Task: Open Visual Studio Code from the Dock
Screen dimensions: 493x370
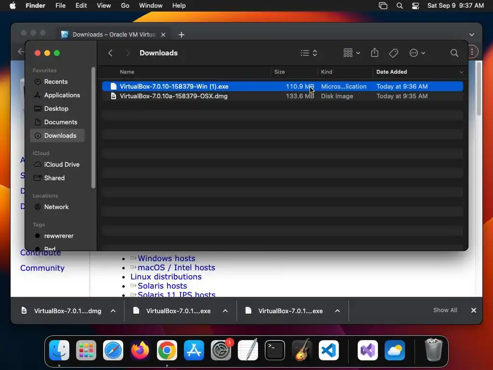Action: [x=328, y=350]
